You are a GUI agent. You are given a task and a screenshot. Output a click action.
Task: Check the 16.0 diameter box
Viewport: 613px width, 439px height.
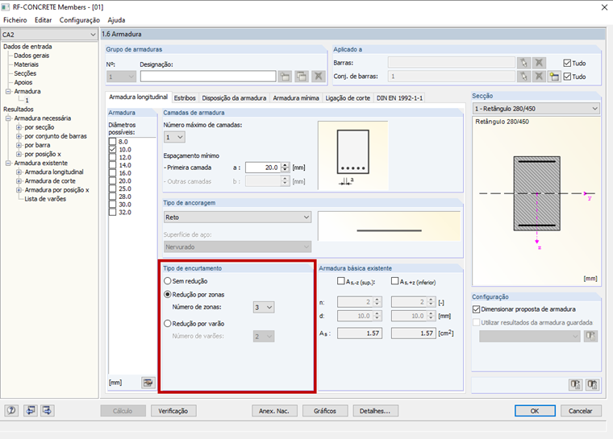coord(113,172)
